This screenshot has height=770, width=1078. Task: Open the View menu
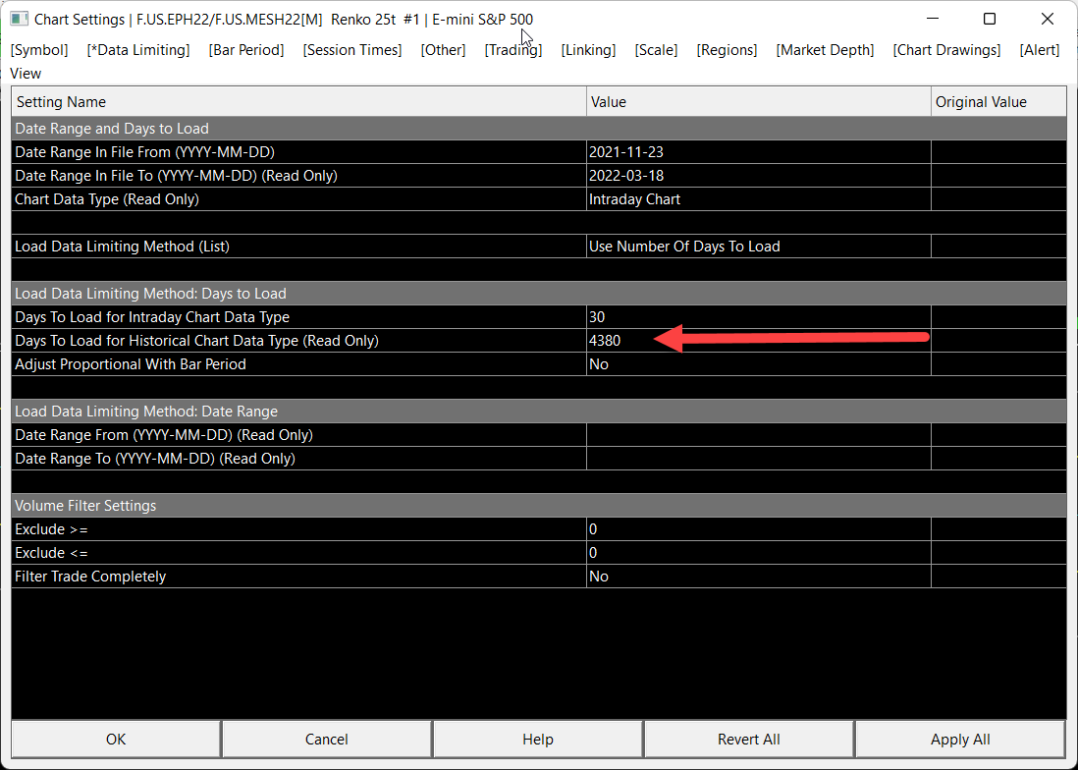click(x=26, y=74)
